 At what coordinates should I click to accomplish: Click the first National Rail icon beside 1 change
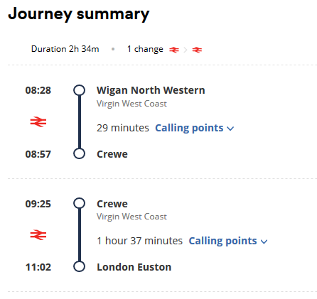pos(174,50)
